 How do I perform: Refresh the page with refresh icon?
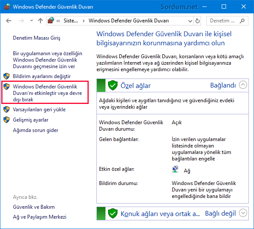(x=197, y=21)
